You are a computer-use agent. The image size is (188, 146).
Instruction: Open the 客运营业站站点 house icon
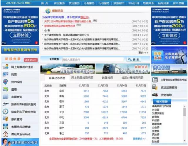pos(6,134)
